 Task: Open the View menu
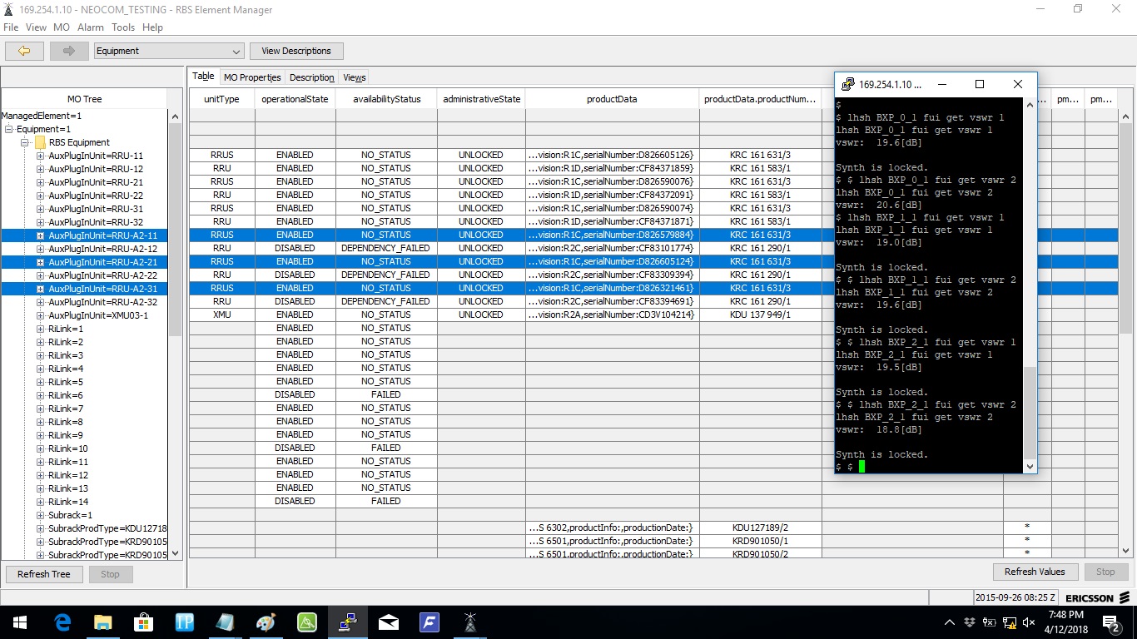coord(36,27)
